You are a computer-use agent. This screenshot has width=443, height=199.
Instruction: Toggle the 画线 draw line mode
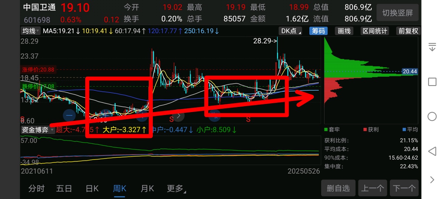coord(344,31)
